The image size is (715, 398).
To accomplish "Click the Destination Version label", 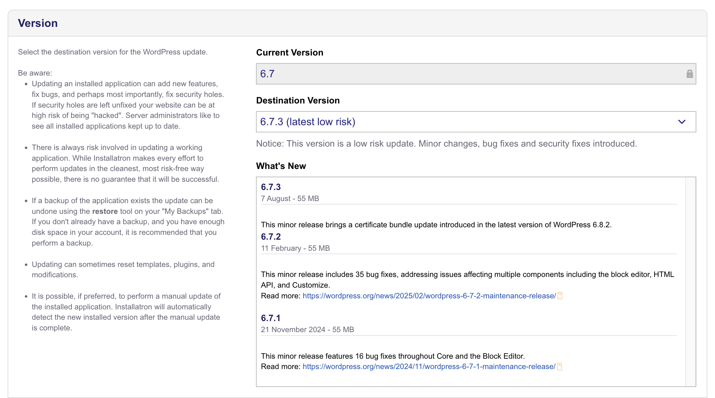I will tap(297, 100).
